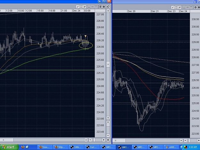
Task: Click vertical zoom minus button in left chart
Action: tap(108, 136)
